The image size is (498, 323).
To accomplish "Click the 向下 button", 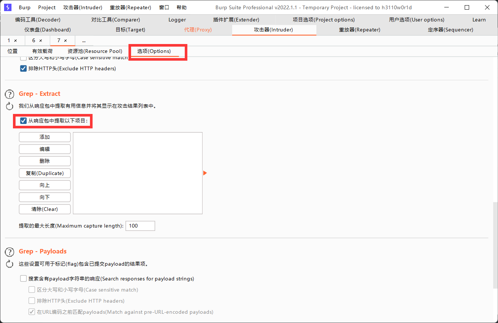I will coord(45,197).
